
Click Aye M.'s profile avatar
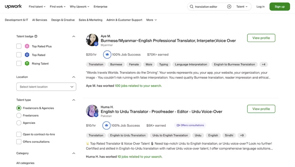coord(92,40)
